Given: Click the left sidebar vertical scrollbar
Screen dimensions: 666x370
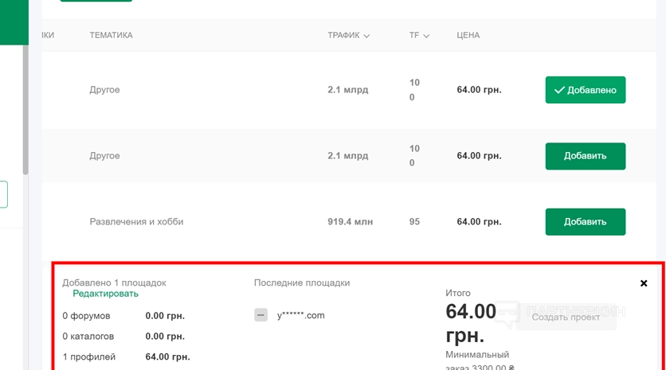Looking at the screenshot, I should tap(25, 111).
